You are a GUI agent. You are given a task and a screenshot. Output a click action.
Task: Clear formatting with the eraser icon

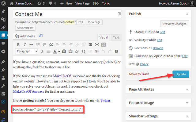click(x=77, y=51)
